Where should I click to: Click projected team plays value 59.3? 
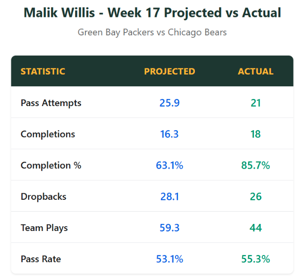pos(169,228)
